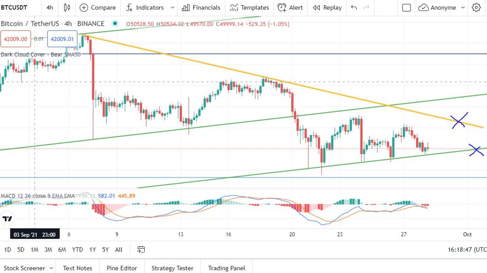Screen dimensions: 487x273
Task: Toggle the fullscreen layout square
Action: [x=406, y=8]
